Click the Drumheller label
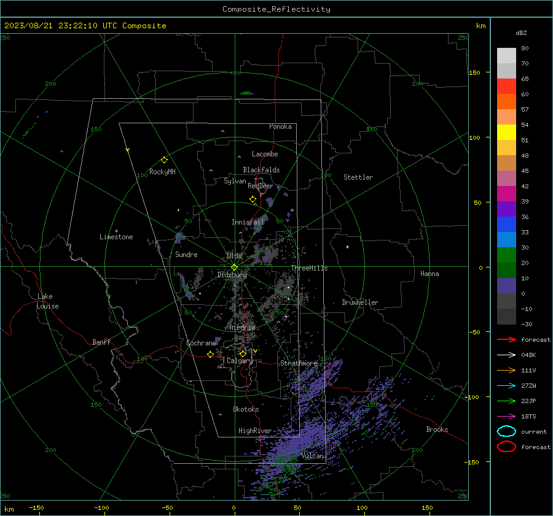 tap(360, 302)
